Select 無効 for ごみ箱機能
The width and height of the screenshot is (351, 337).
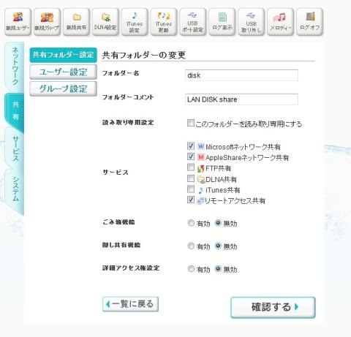pyautogui.click(x=218, y=223)
